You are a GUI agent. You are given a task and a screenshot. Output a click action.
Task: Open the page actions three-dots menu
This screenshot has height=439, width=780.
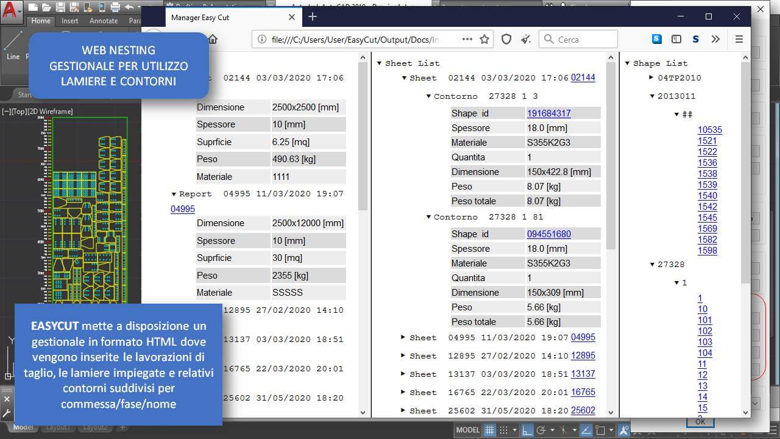[467, 39]
